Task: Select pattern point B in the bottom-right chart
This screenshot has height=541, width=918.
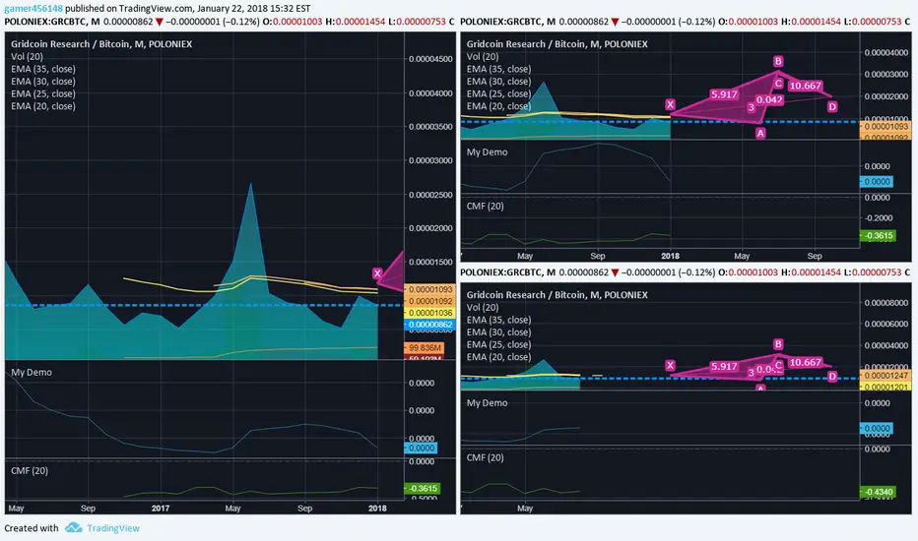Action: coord(778,344)
